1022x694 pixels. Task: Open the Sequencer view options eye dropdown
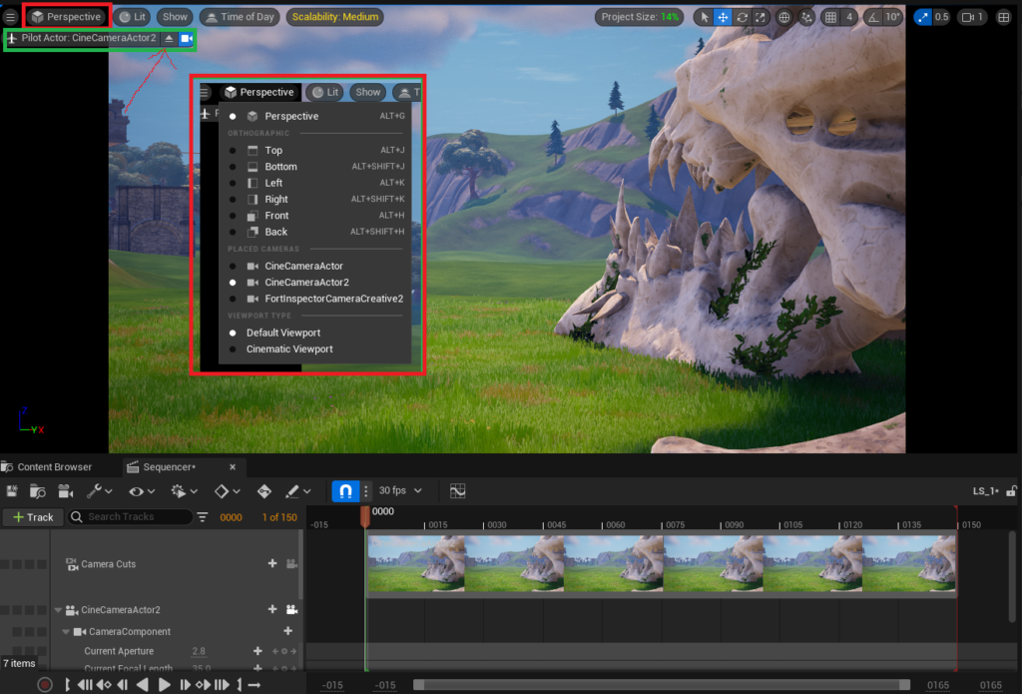[x=142, y=491]
